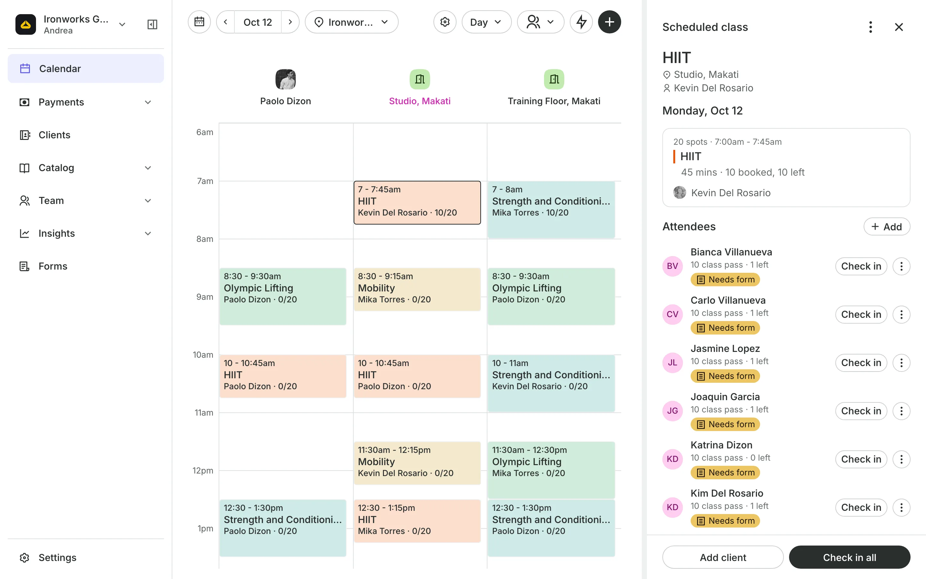Collapse the sidebar panel icon
Viewport: 926px width, 579px height.
point(152,24)
